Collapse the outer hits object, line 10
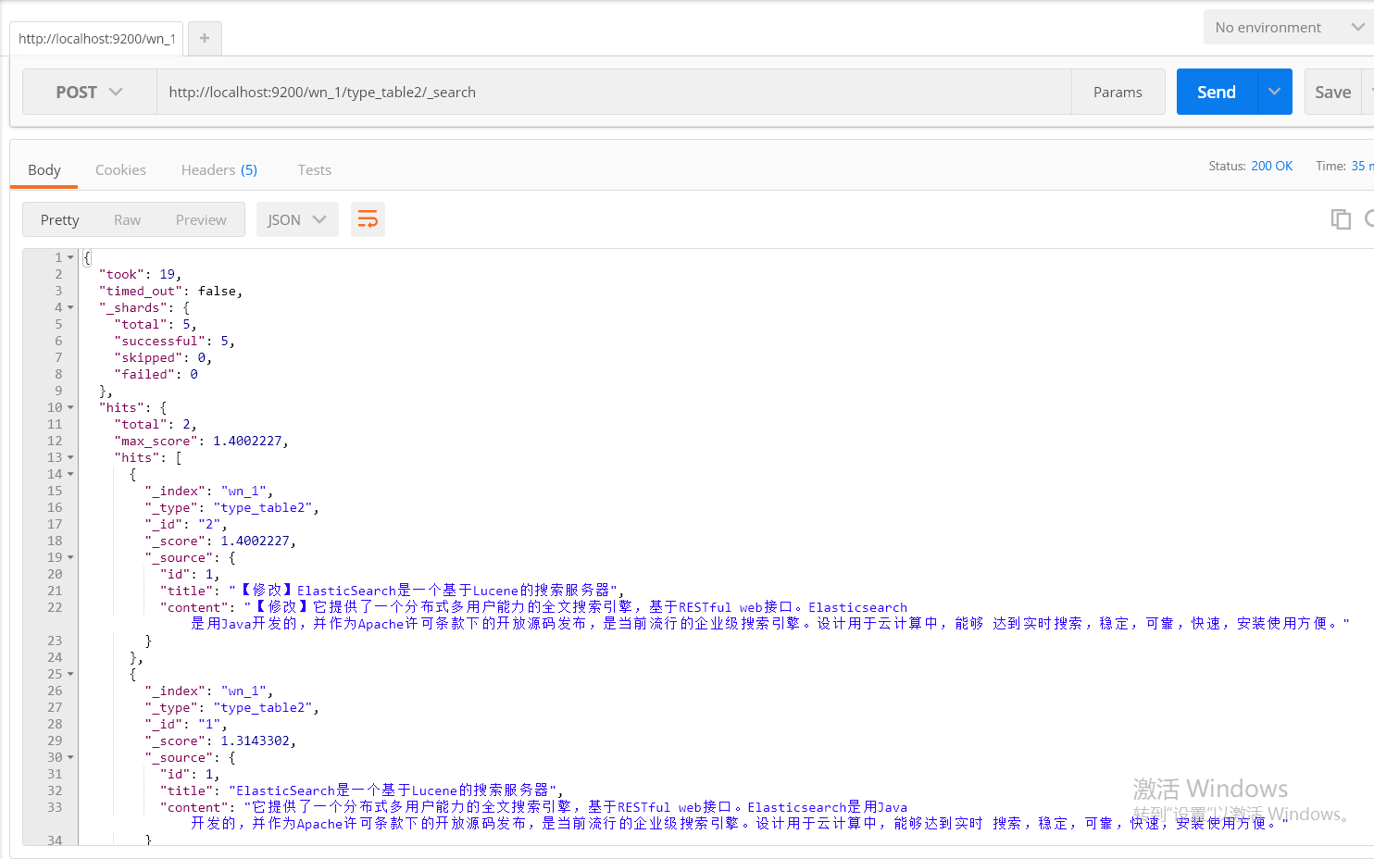Screen dimensions: 1374x859 pyautogui.click(x=70, y=407)
